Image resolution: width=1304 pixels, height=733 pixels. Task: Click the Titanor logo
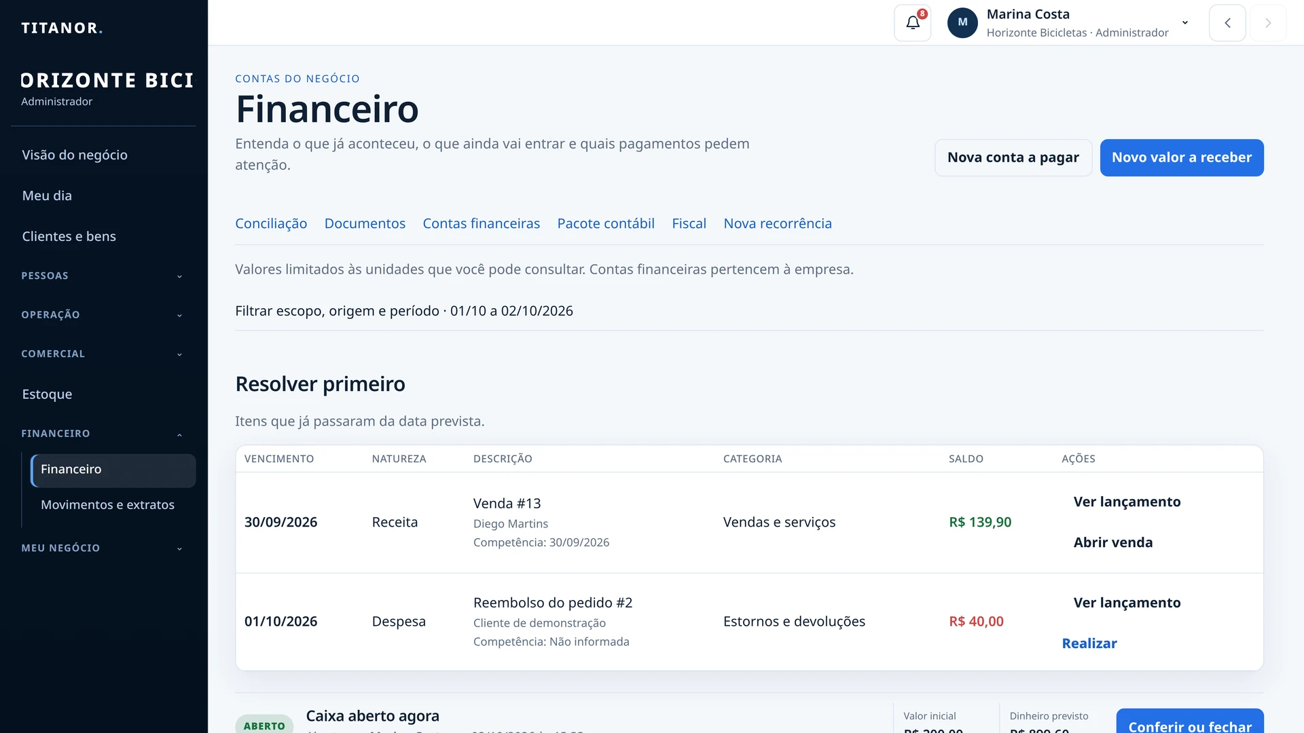point(62,28)
